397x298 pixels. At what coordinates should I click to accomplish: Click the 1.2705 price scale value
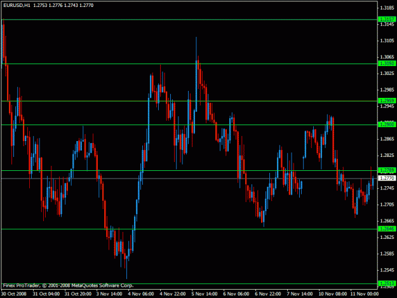(x=387, y=205)
